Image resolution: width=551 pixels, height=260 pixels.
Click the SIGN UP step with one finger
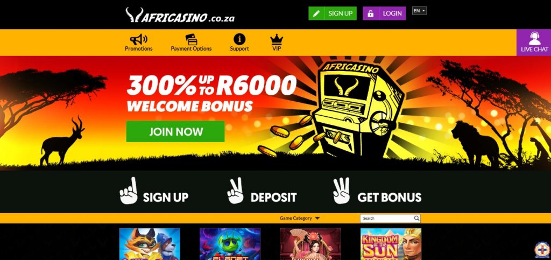(x=154, y=191)
